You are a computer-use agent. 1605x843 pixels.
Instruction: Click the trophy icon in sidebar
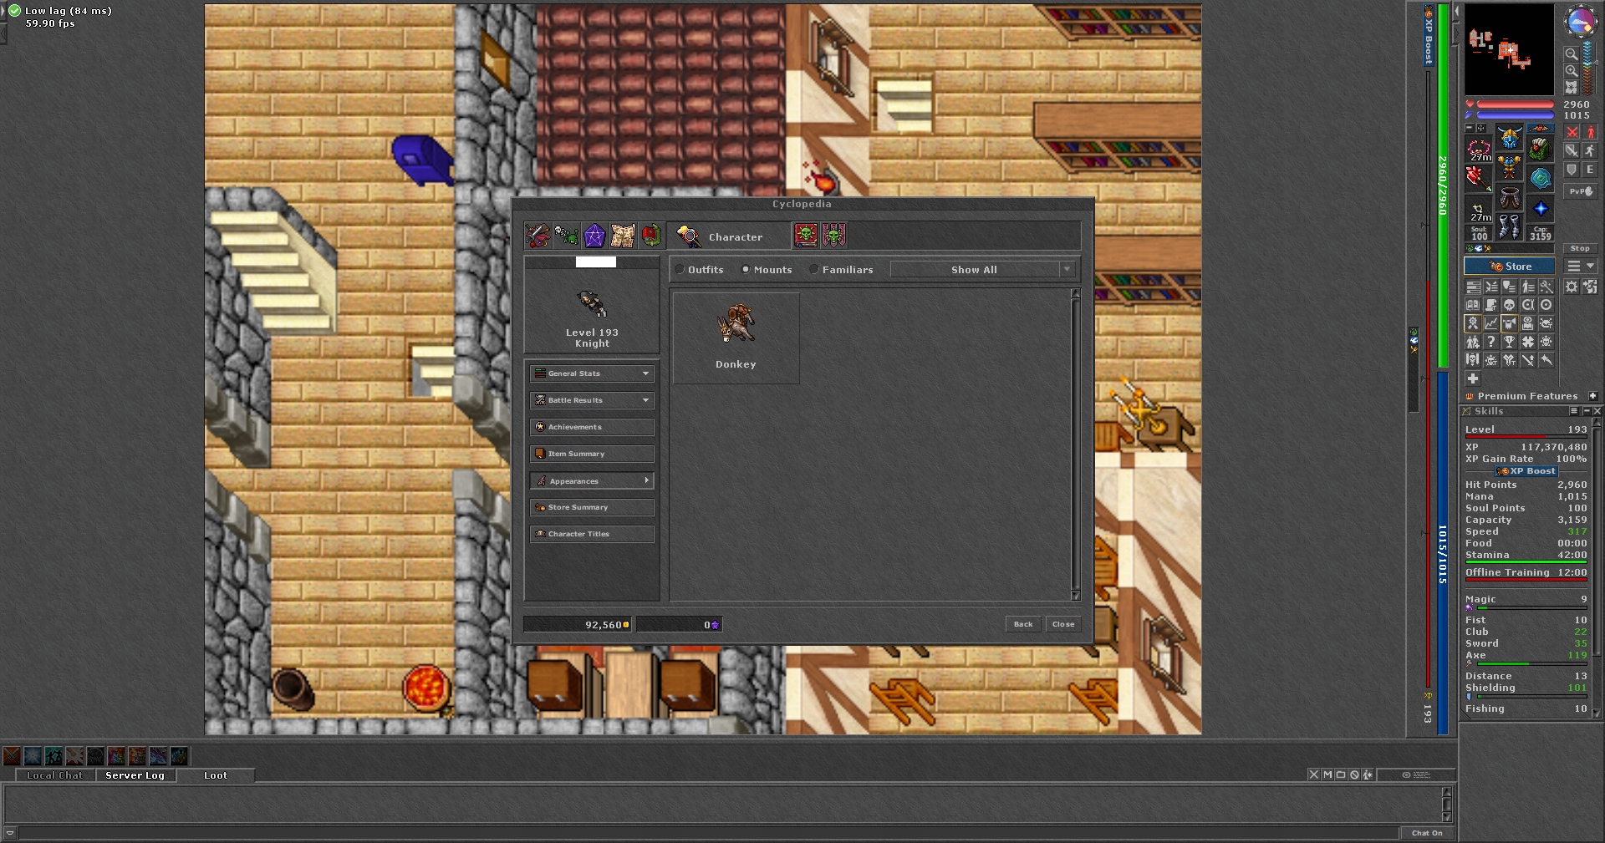(1509, 342)
